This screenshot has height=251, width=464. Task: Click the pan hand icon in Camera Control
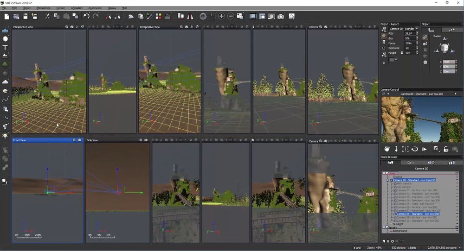click(x=387, y=149)
